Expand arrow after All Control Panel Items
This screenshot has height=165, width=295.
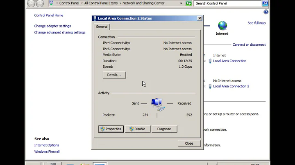120,3
